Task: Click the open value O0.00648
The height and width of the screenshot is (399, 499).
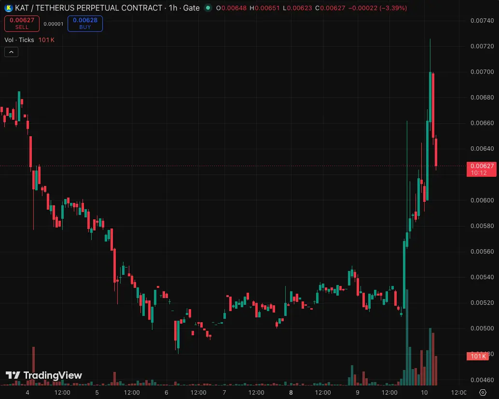Action: click(231, 8)
